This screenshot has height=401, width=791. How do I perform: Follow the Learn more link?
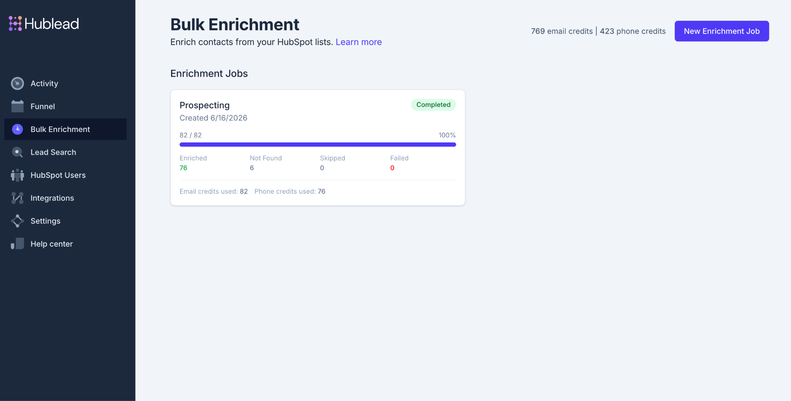(x=358, y=42)
